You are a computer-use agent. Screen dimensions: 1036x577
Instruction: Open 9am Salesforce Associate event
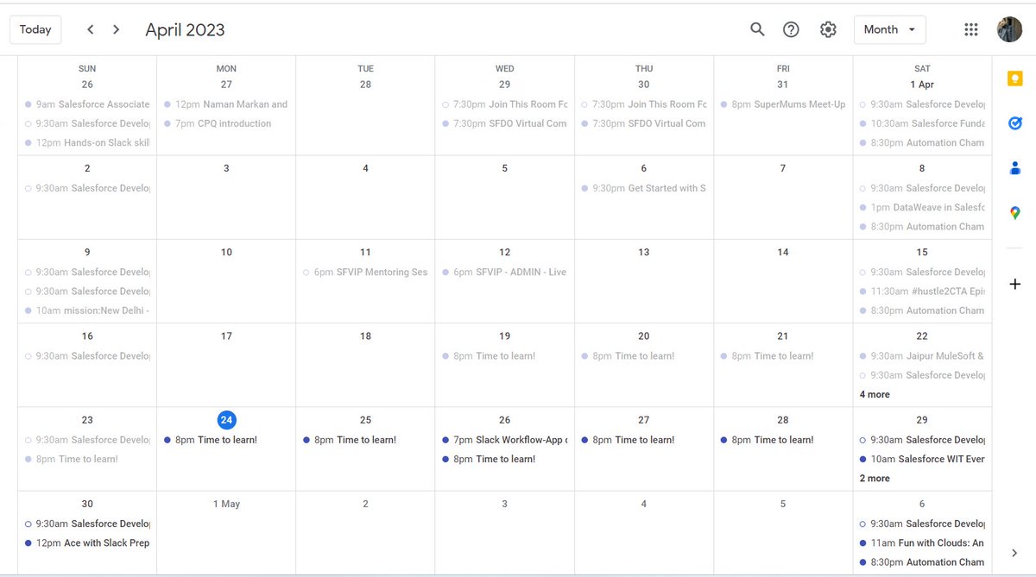click(87, 104)
